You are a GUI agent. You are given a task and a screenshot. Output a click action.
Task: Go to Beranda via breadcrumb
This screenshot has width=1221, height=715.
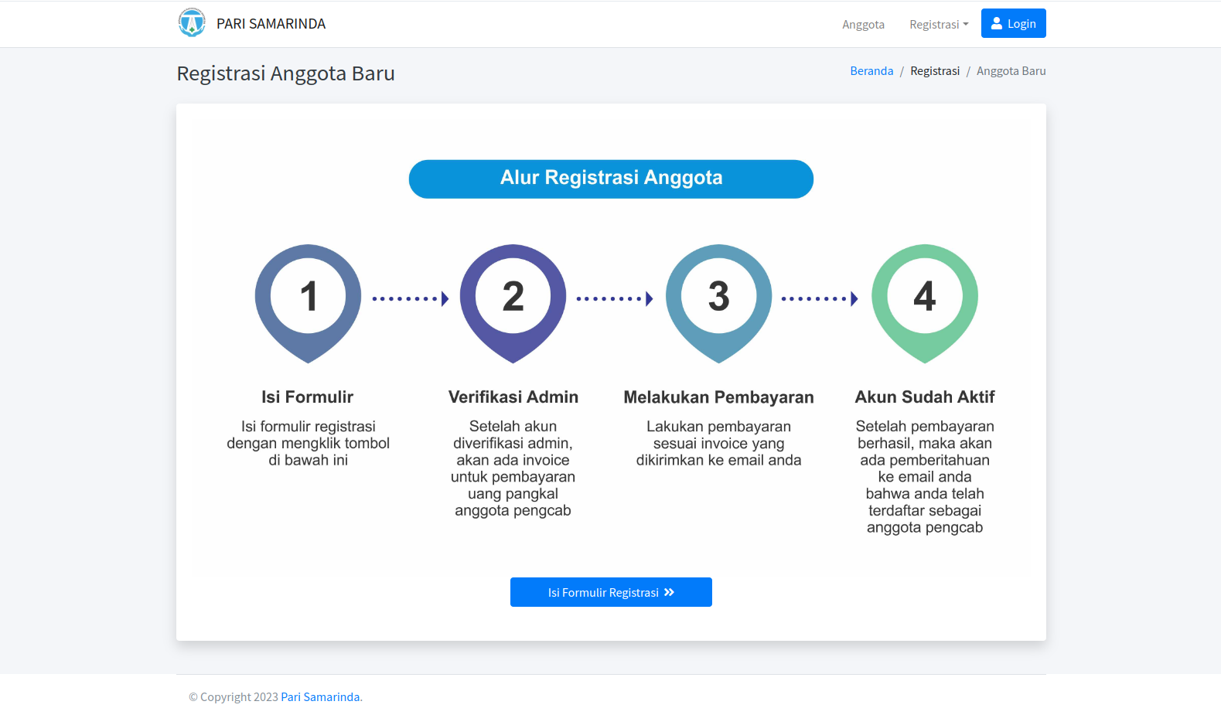(x=871, y=71)
